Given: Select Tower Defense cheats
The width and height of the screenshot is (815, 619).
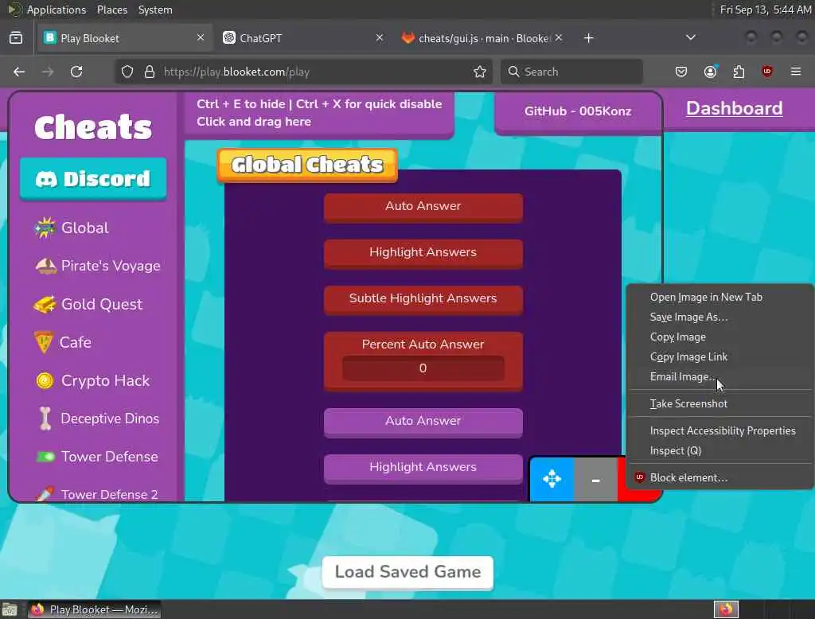Looking at the screenshot, I should point(96,457).
